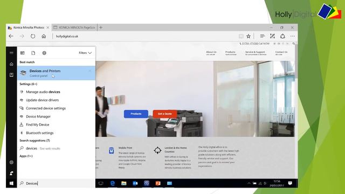The height and width of the screenshot is (194, 345).
Task: Open Cortana notebook icon
Action: (11, 75)
